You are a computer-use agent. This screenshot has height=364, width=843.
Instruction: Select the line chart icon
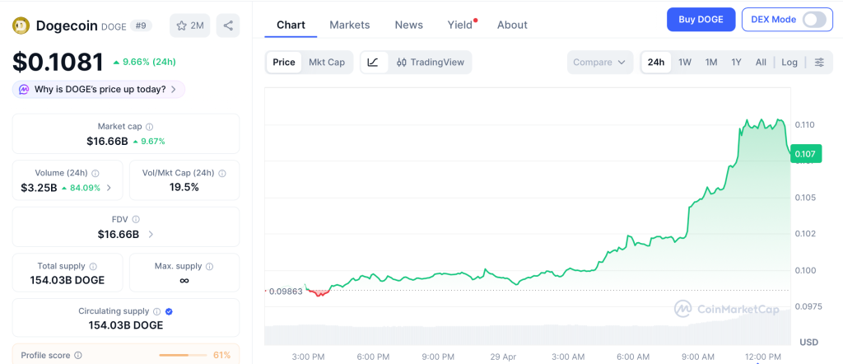pyautogui.click(x=373, y=63)
